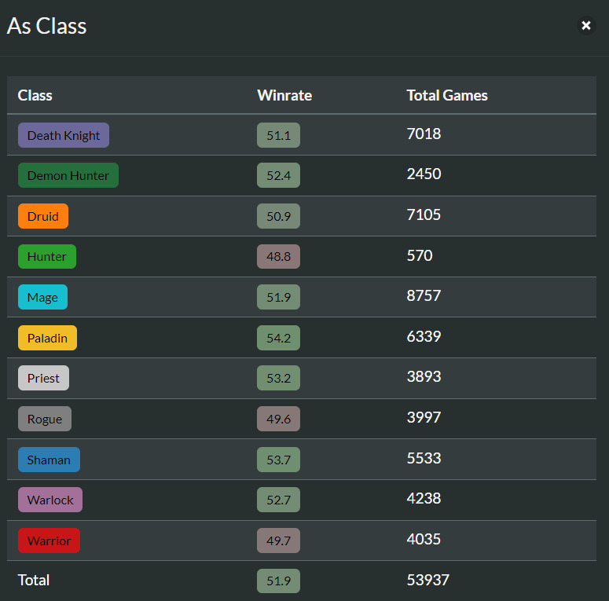Image resolution: width=609 pixels, height=601 pixels.
Task: Click the Total row games count 53937
Action: pos(427,581)
